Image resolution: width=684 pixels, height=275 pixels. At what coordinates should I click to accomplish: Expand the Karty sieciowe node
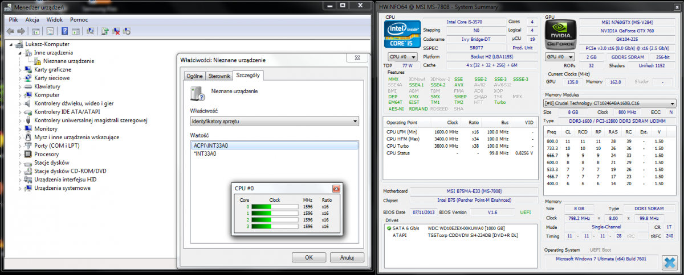(x=21, y=78)
